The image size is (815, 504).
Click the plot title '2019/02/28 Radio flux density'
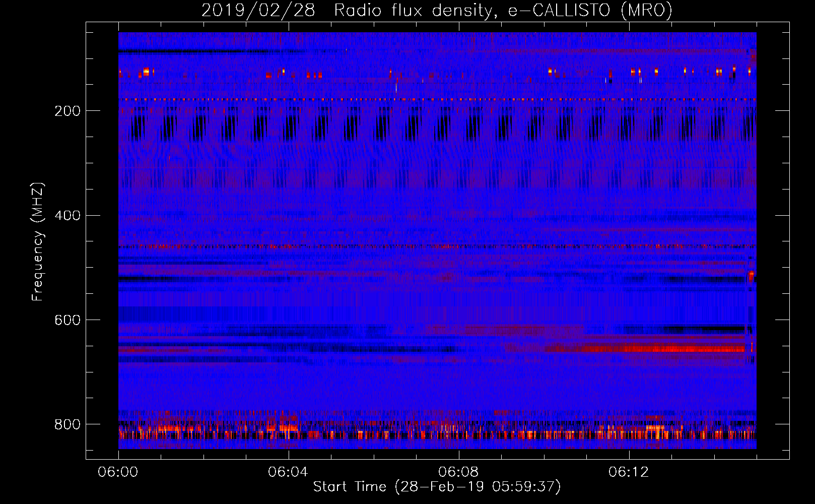coord(437,10)
